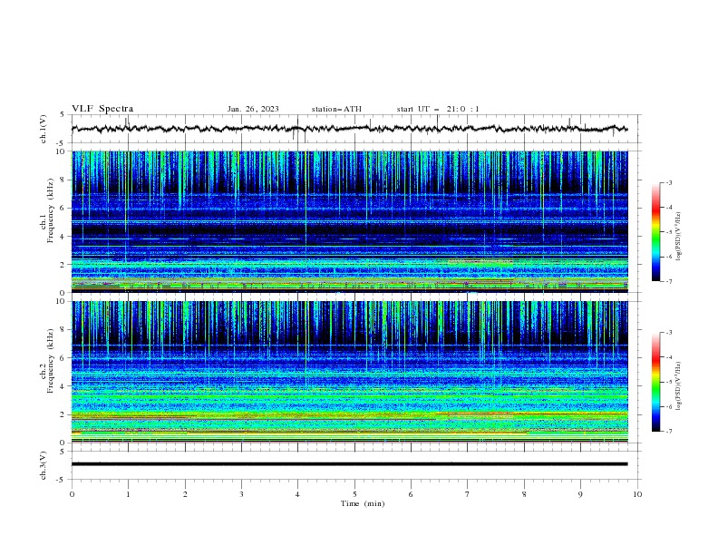The width and height of the screenshot is (718, 555).
Task: Click the 'station=ATH' label
Action: [x=336, y=109]
